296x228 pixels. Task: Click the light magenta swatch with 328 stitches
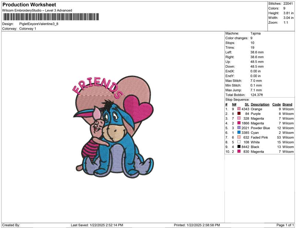pos(239,118)
